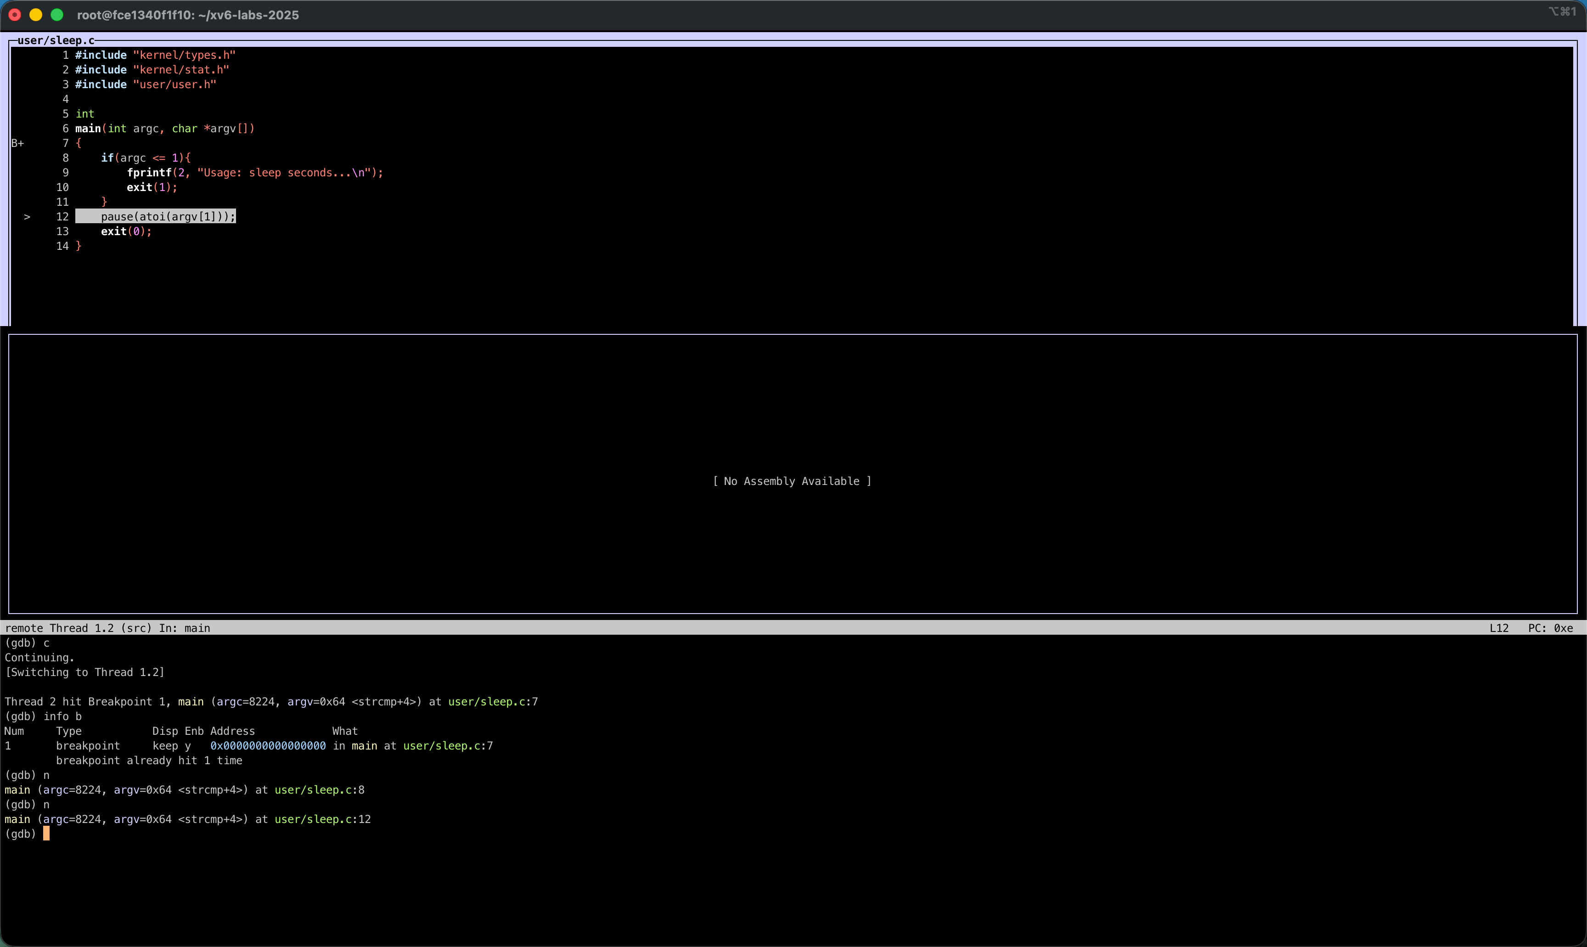Image resolution: width=1587 pixels, height=947 pixels.
Task: Click the L12 line indicator in the status bar
Action: [x=1499, y=629]
